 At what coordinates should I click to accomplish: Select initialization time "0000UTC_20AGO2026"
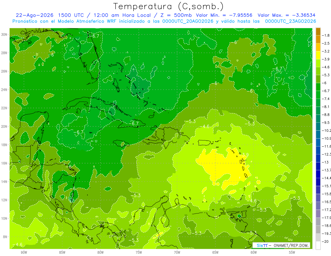coord(188,21)
